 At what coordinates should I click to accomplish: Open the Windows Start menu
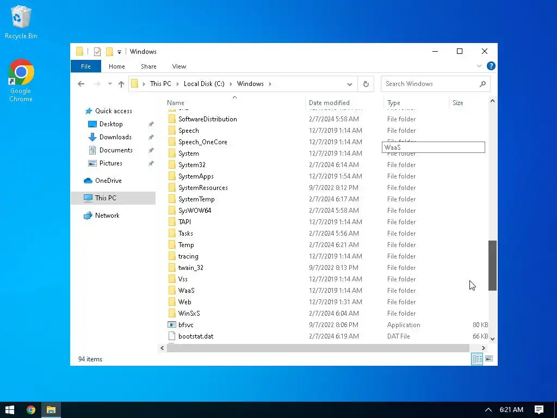tap(10, 410)
